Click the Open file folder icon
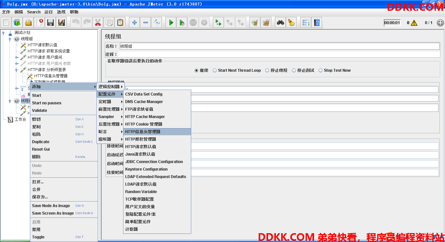The image size is (445, 242). click(29, 23)
